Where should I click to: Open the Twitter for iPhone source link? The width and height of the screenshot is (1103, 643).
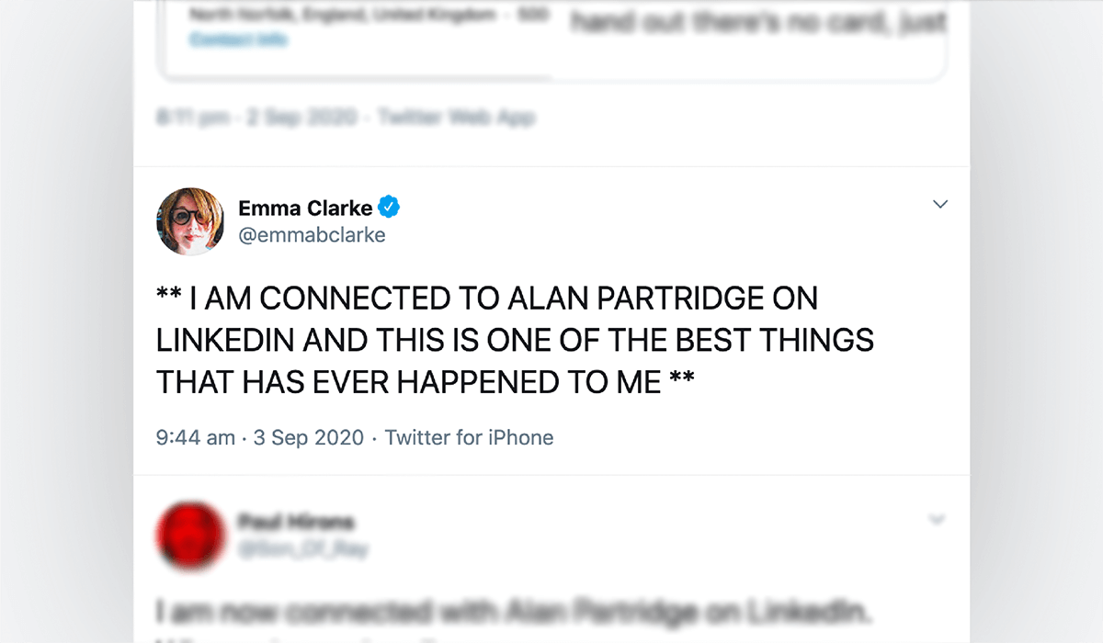point(469,437)
